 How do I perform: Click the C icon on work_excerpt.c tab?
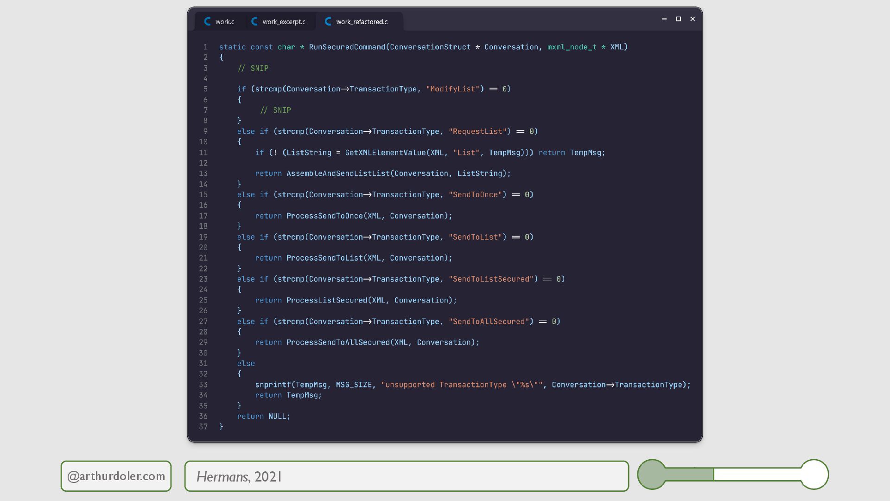tap(254, 21)
